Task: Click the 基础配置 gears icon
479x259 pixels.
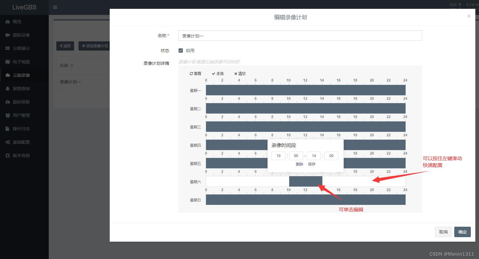Action: [x=8, y=142]
